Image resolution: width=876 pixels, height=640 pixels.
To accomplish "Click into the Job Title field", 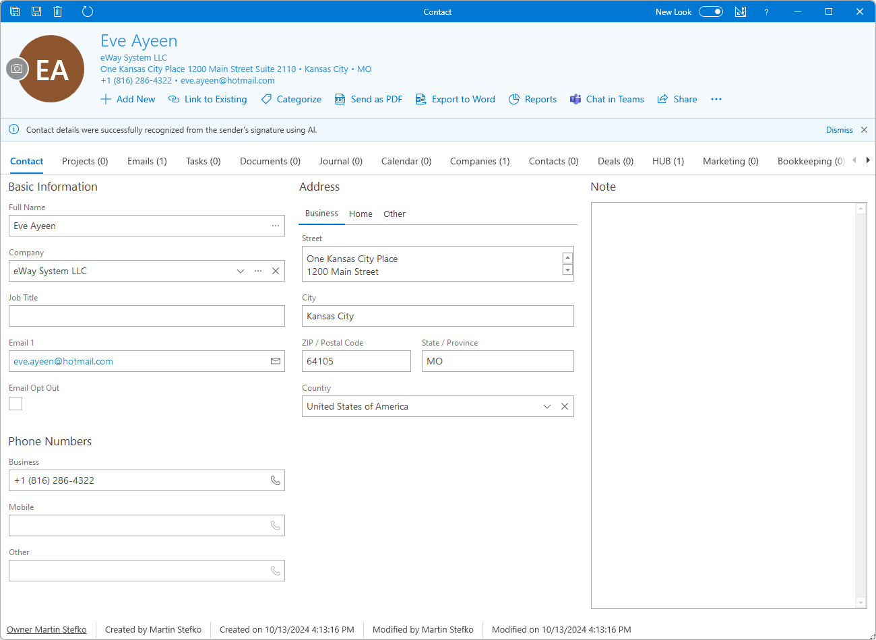I will pyautogui.click(x=147, y=316).
